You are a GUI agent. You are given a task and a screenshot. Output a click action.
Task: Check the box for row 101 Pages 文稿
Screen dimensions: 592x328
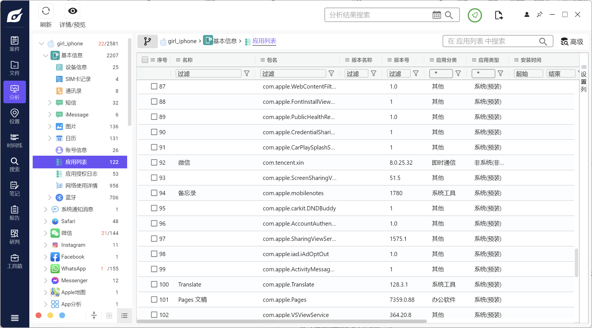[x=154, y=300]
